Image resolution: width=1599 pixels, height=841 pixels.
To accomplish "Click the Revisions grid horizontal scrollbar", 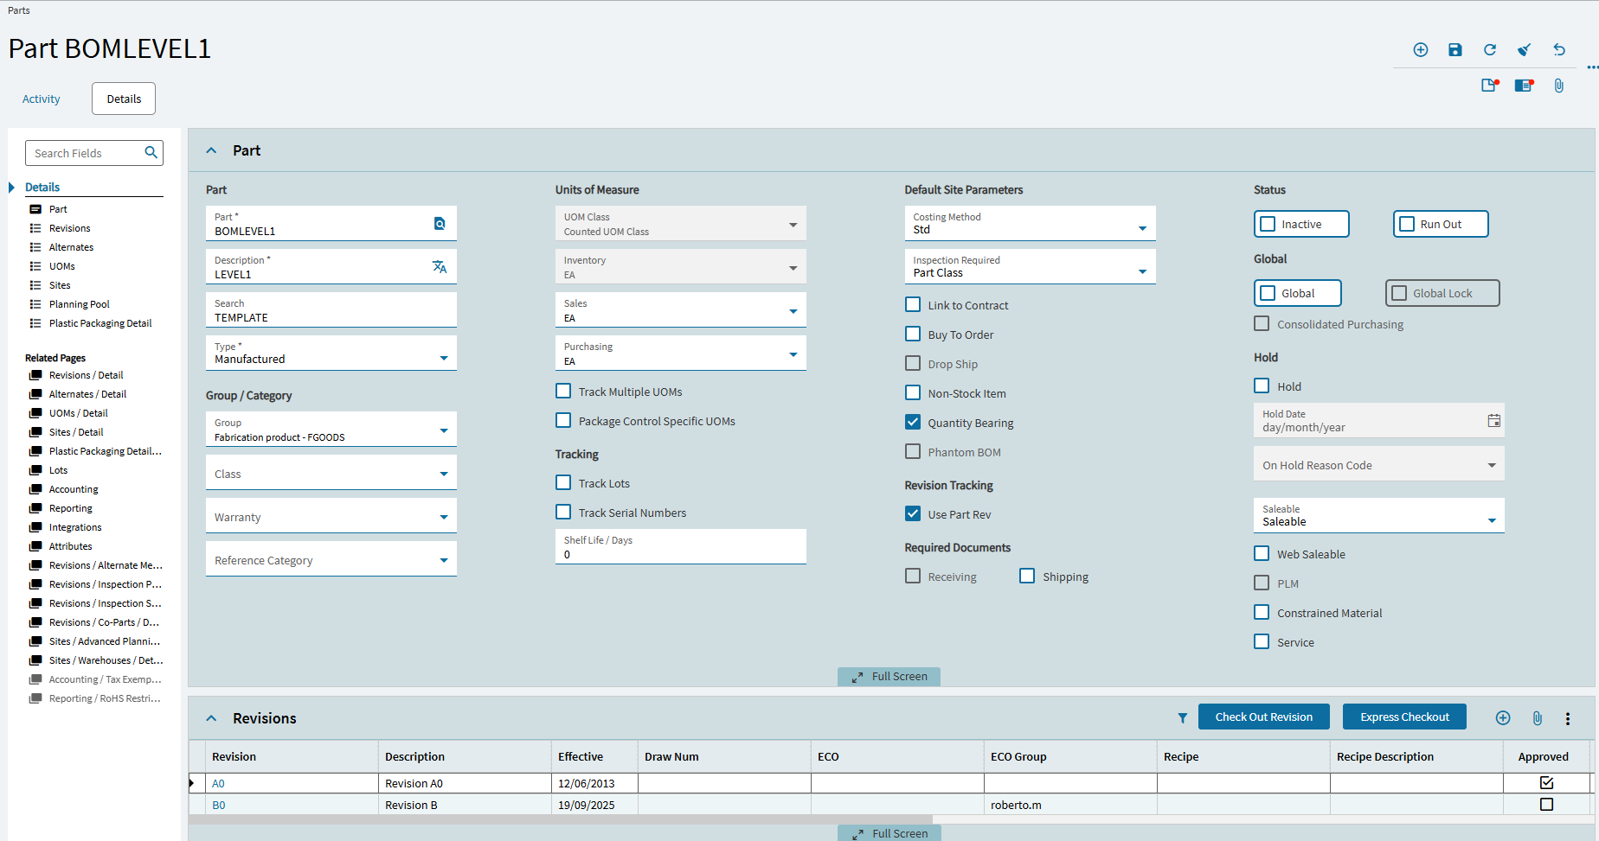I will [561, 819].
